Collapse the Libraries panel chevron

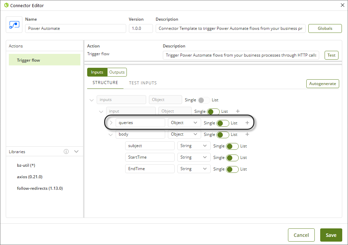coord(76,151)
